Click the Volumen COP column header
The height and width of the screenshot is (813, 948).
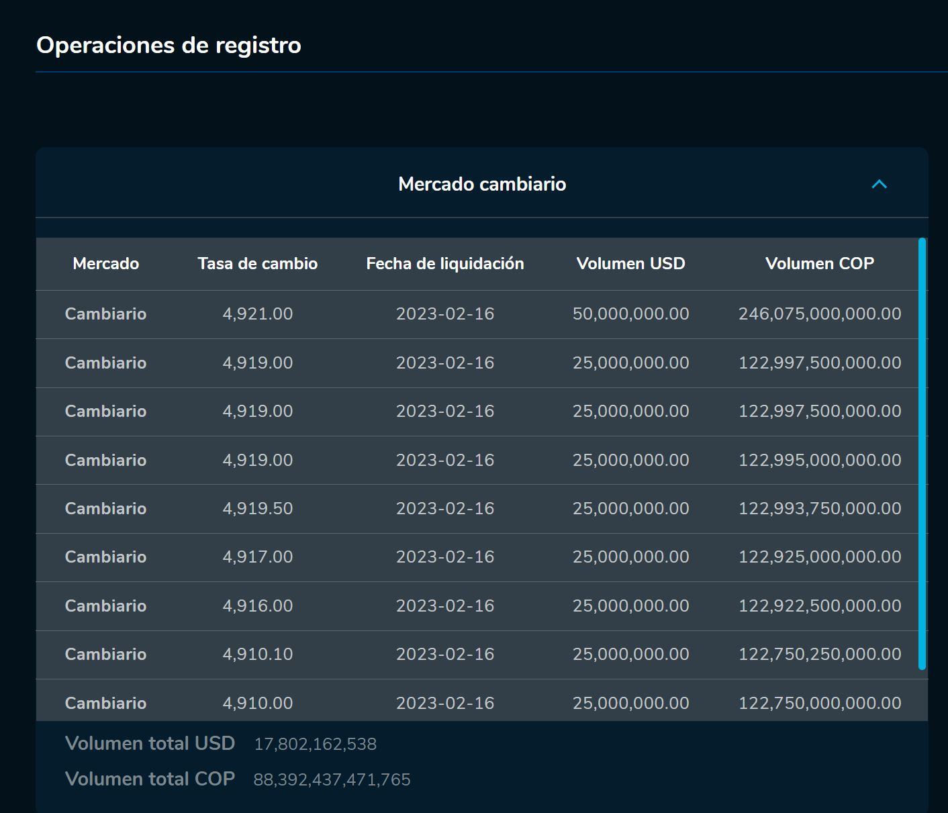click(819, 264)
